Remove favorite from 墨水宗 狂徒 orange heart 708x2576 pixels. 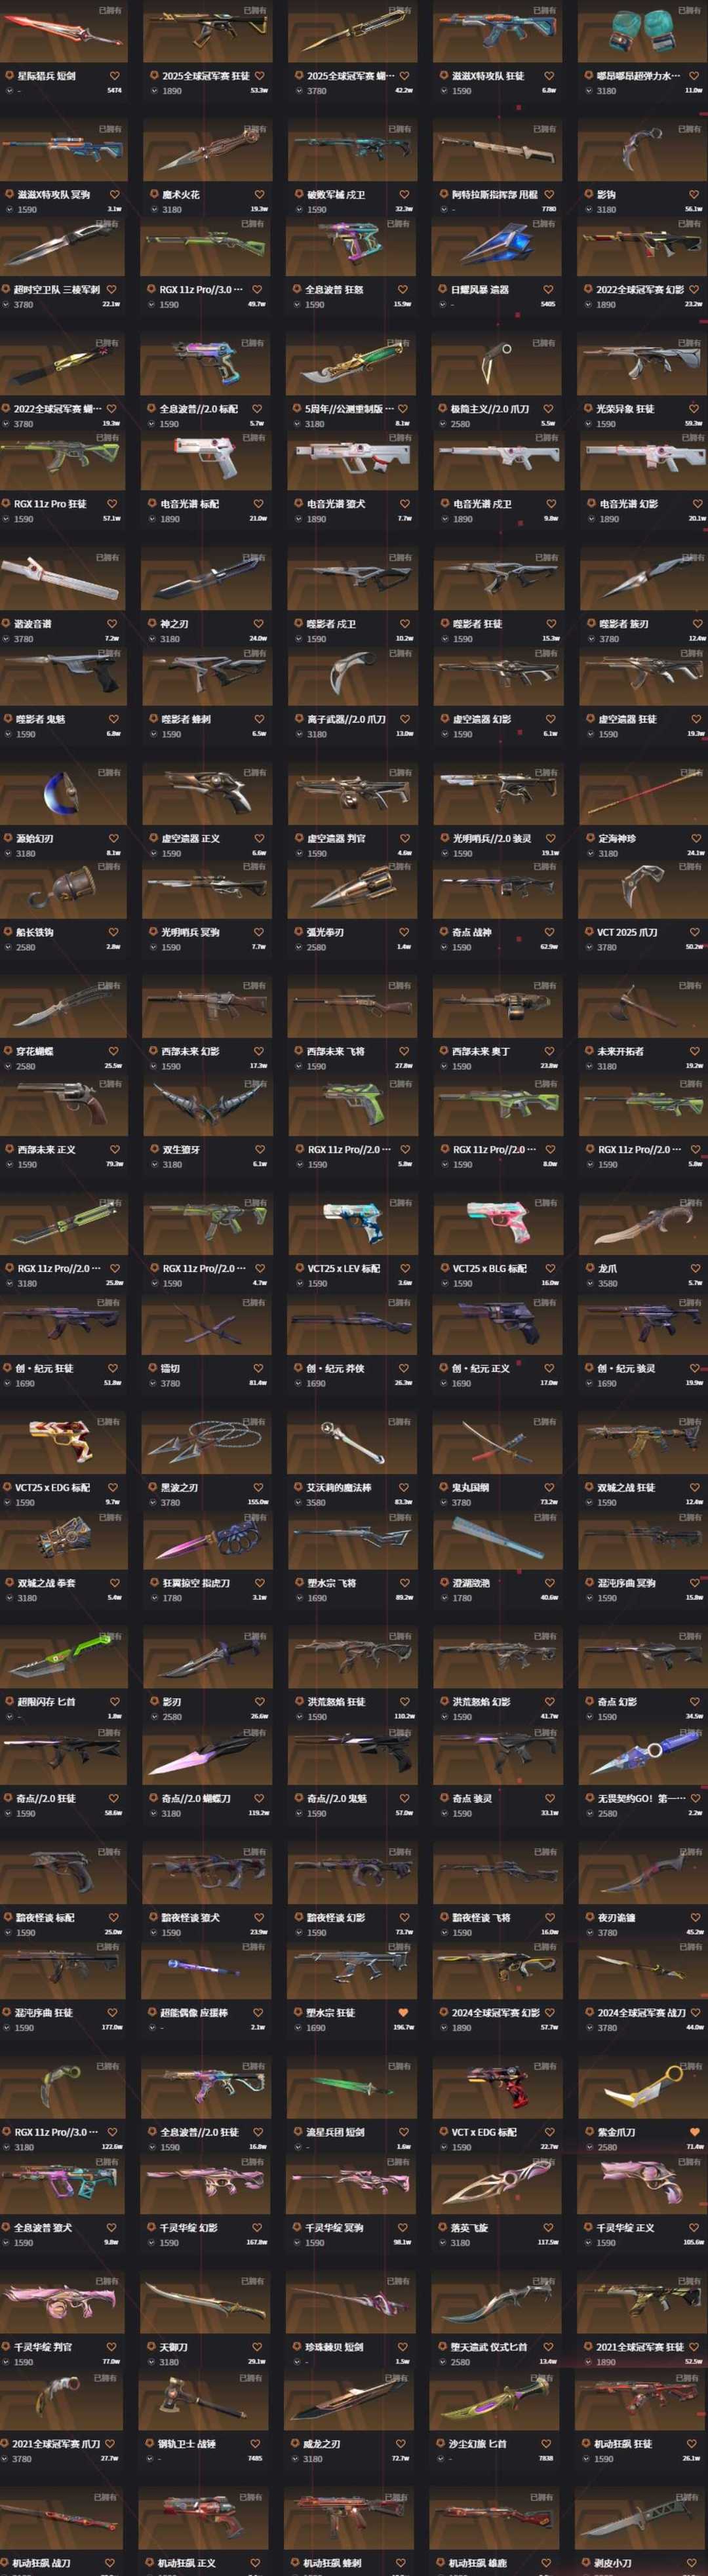click(403, 2013)
